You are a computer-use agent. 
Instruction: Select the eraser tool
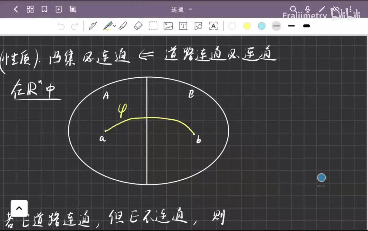click(138, 26)
